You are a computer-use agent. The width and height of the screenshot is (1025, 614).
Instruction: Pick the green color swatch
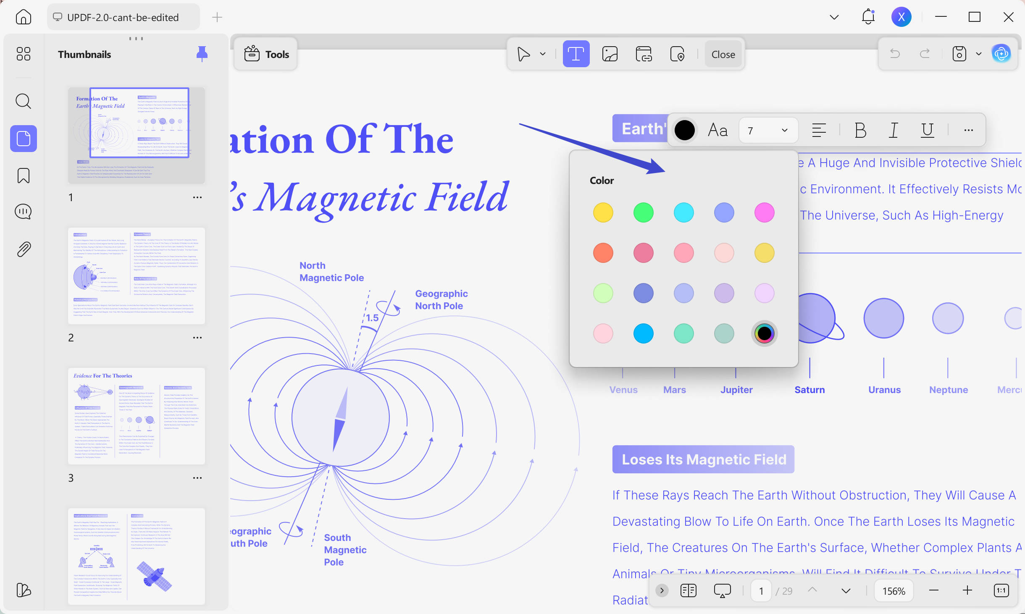643,213
